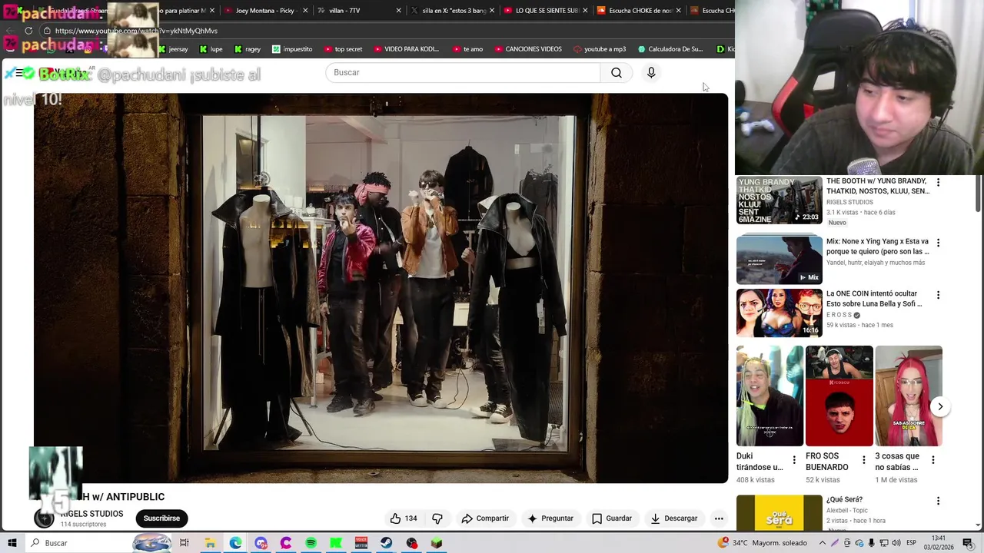Close the villan - 7TV tab
Viewport: 984px width, 553px height.
click(x=398, y=11)
